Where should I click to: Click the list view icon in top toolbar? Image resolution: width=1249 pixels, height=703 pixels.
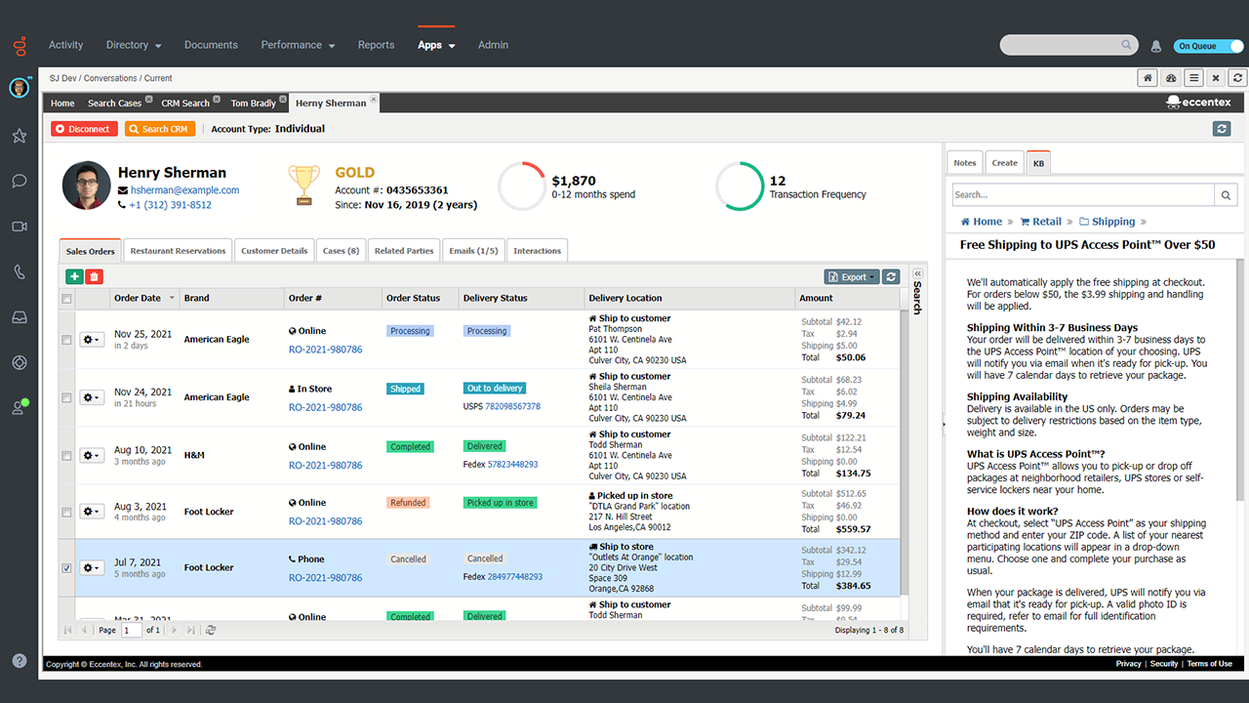click(1193, 78)
